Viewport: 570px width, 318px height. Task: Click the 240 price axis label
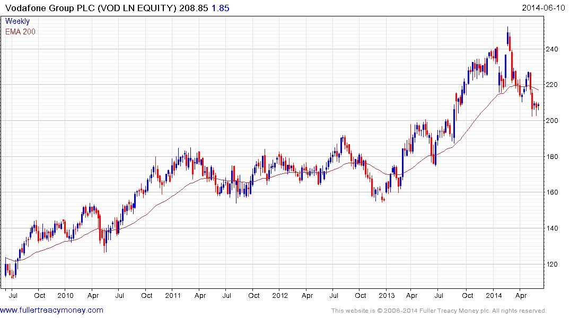coord(552,49)
